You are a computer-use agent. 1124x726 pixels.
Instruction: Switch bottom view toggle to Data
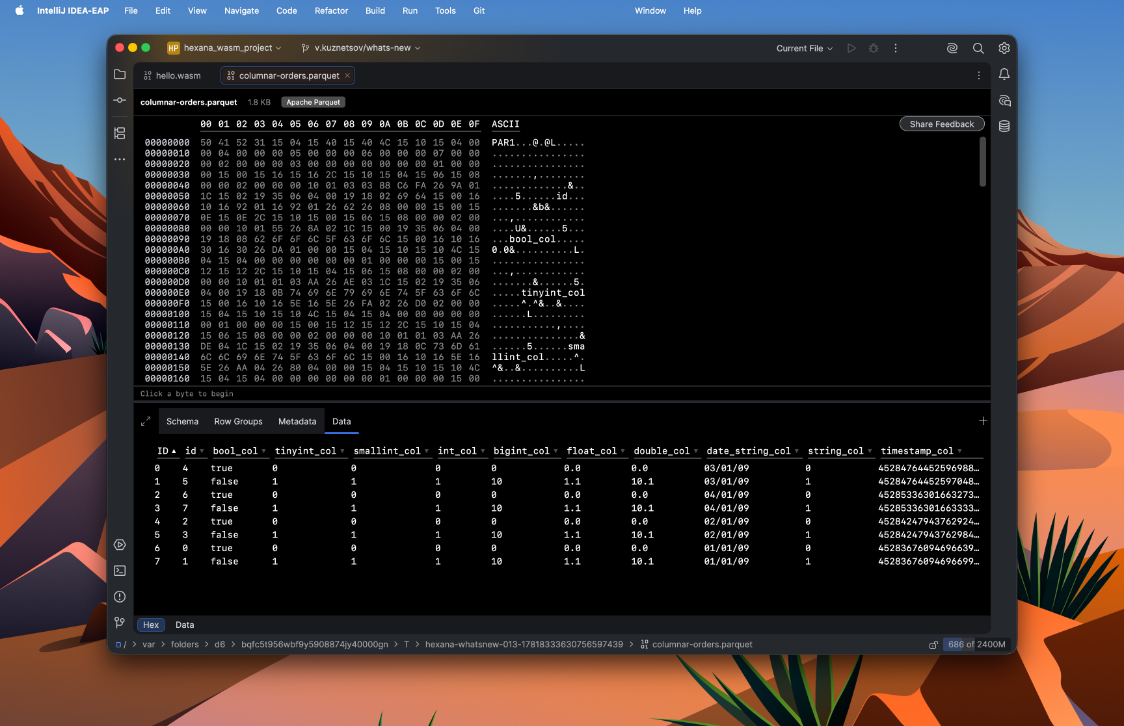[x=185, y=625]
